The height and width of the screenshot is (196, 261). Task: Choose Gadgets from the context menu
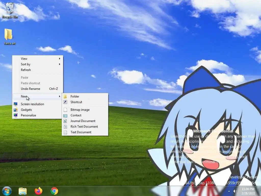[x=38, y=110]
